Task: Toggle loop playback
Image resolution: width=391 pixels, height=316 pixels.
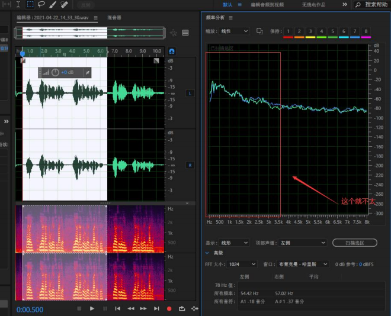Action: point(182,308)
